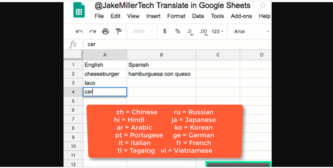This screenshot has height=168, width=333.
Task: Select empty cell C1 next to Spanish
Action: pos(218,65)
